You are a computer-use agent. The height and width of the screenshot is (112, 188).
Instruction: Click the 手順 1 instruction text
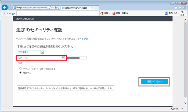pos(45,46)
